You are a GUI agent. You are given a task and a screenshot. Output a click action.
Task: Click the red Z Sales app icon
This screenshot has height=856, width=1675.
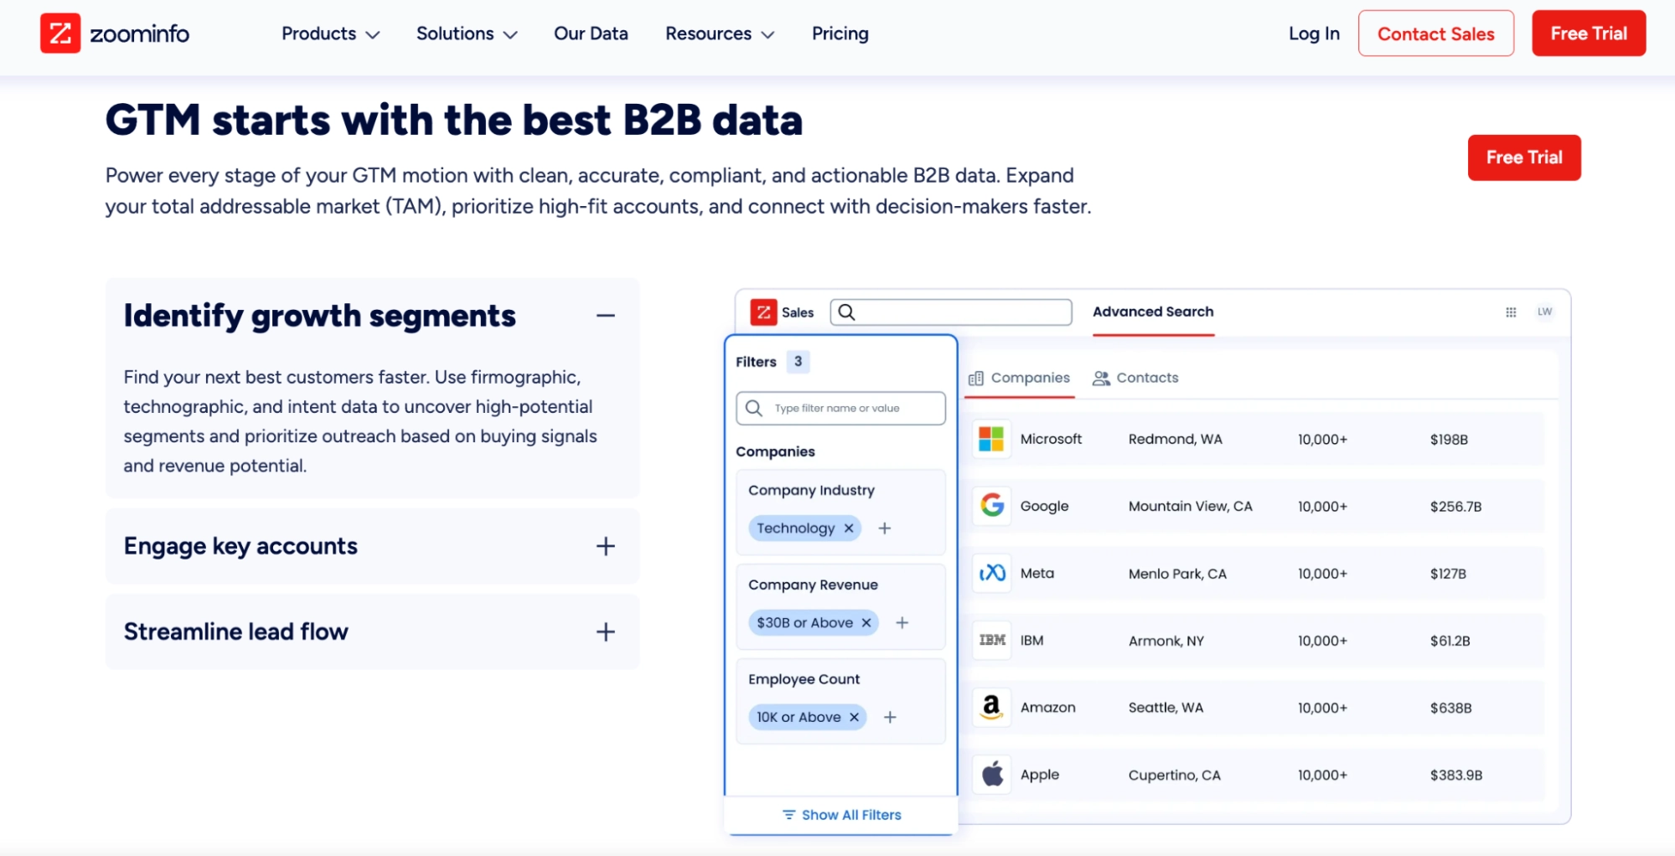(x=763, y=312)
